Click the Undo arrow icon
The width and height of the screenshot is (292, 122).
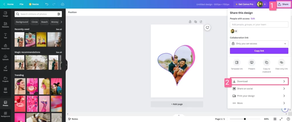47,4
